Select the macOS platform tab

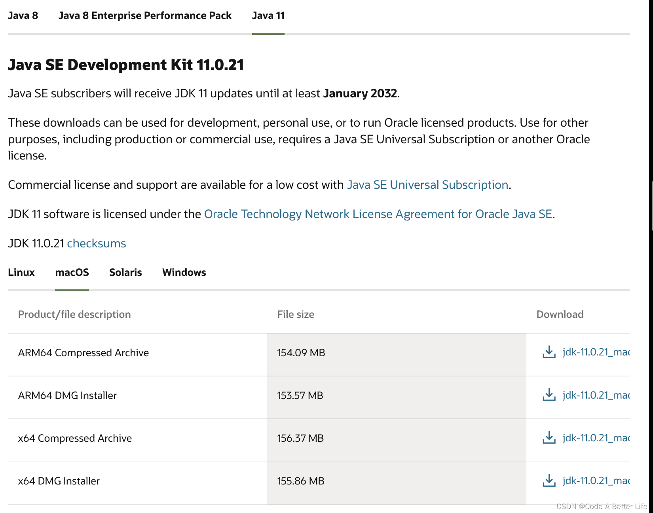pyautogui.click(x=72, y=272)
